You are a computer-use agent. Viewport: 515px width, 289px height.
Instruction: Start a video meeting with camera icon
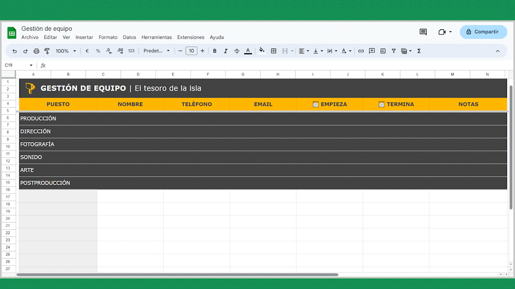442,32
